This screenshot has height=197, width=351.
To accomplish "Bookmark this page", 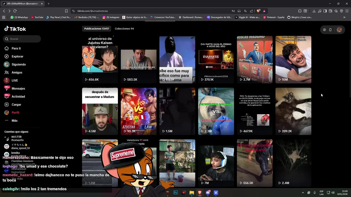I will coord(66,11).
